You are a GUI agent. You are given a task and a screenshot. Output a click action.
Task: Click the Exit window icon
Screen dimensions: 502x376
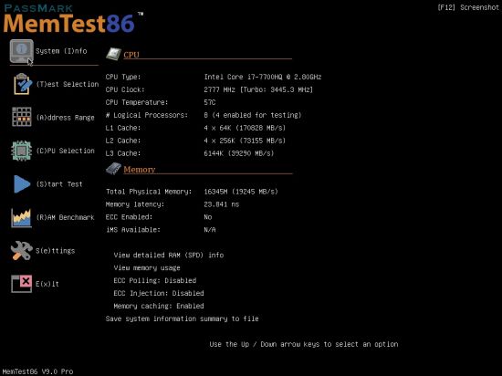point(22,284)
